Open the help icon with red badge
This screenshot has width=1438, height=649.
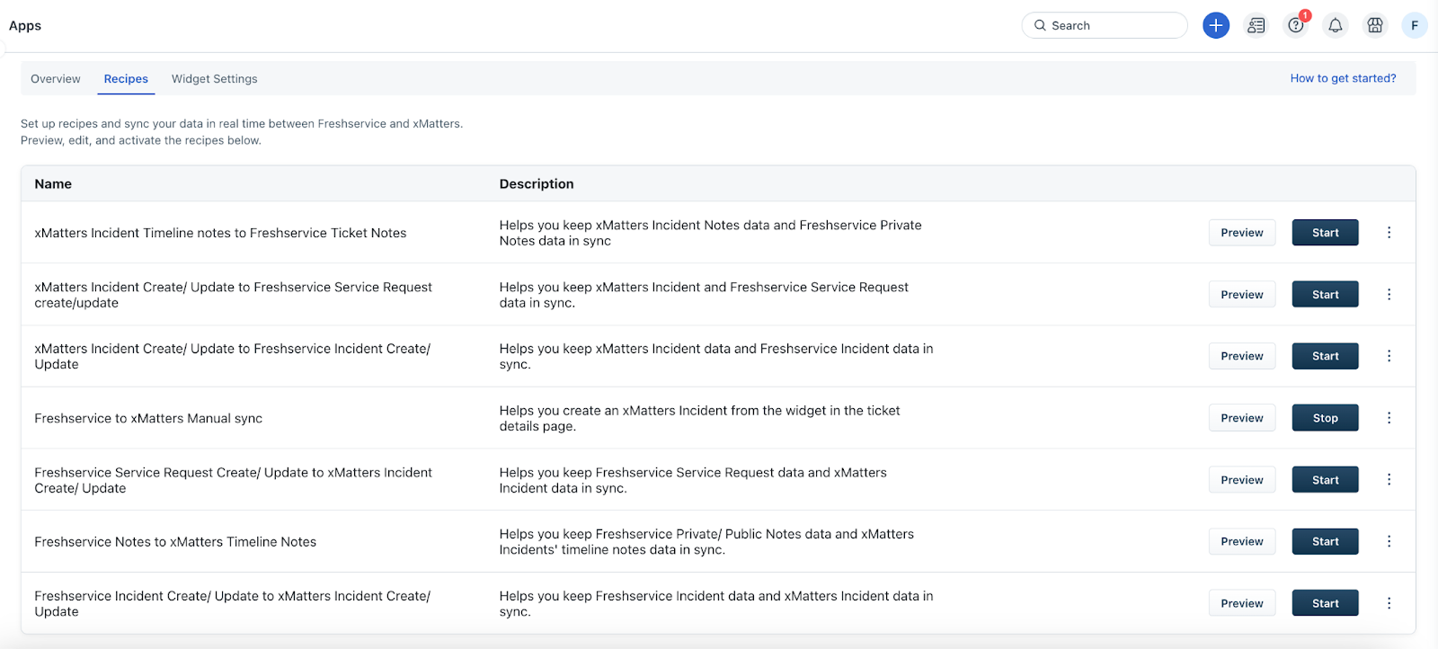[x=1296, y=25]
